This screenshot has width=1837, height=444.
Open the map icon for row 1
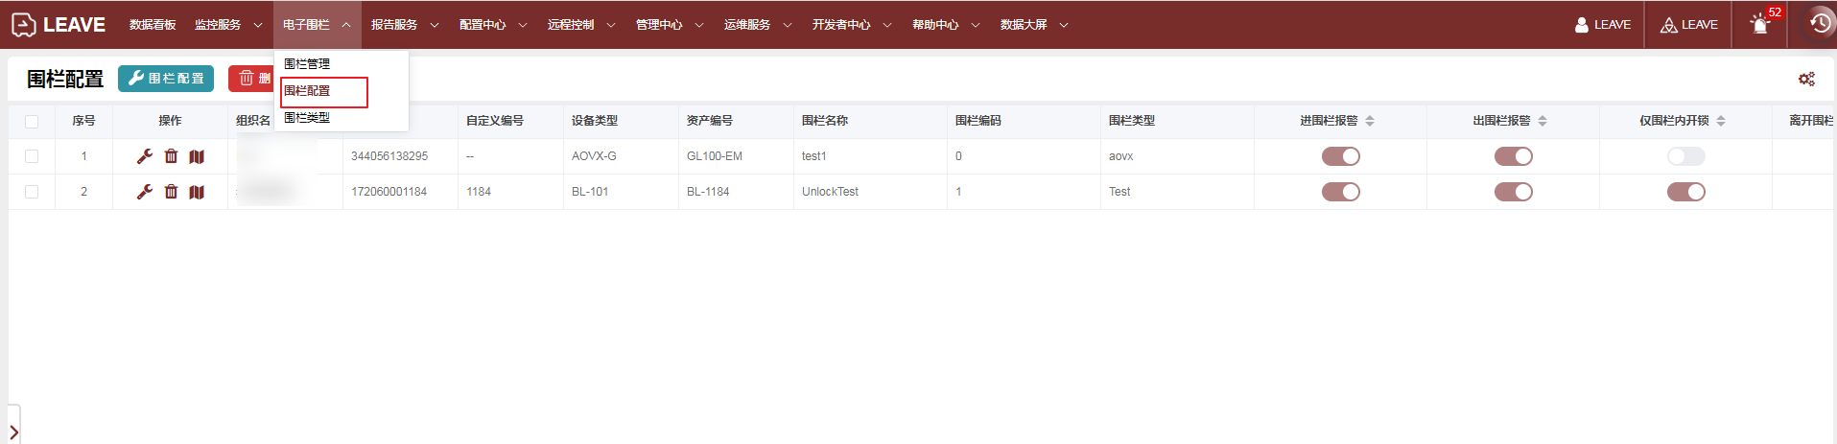(x=197, y=156)
